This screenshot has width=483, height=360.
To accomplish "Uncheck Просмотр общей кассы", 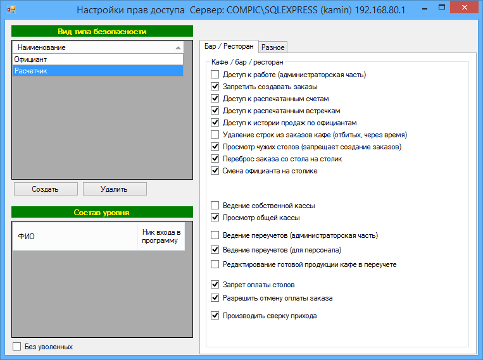I will tap(215, 218).
